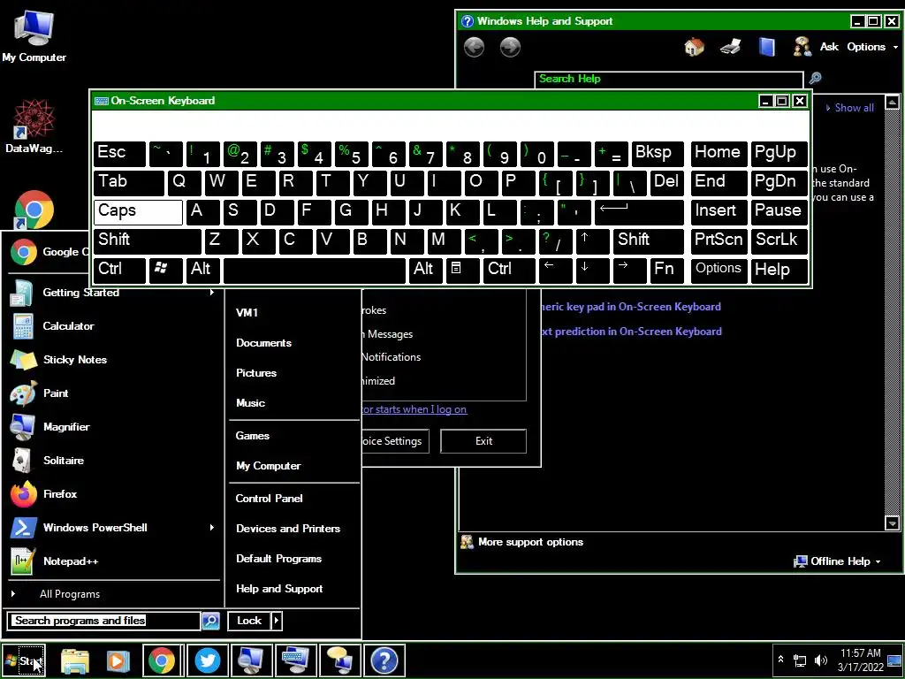This screenshot has height=679, width=905.
Task: Open network icon in system tray
Action: click(x=799, y=660)
